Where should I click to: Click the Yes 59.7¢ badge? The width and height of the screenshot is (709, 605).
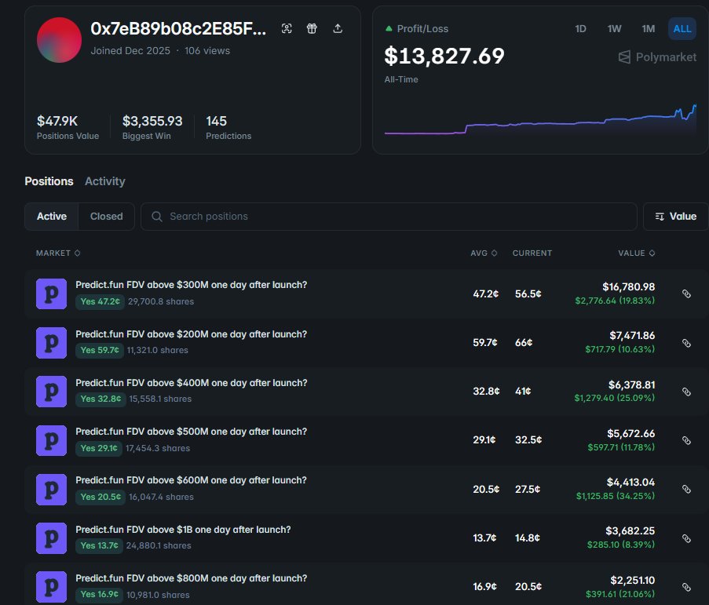[x=100, y=350]
